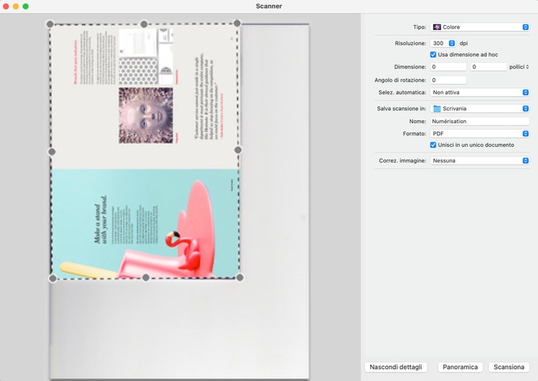Click the Colore type icon
This screenshot has width=538, height=381.
437,27
